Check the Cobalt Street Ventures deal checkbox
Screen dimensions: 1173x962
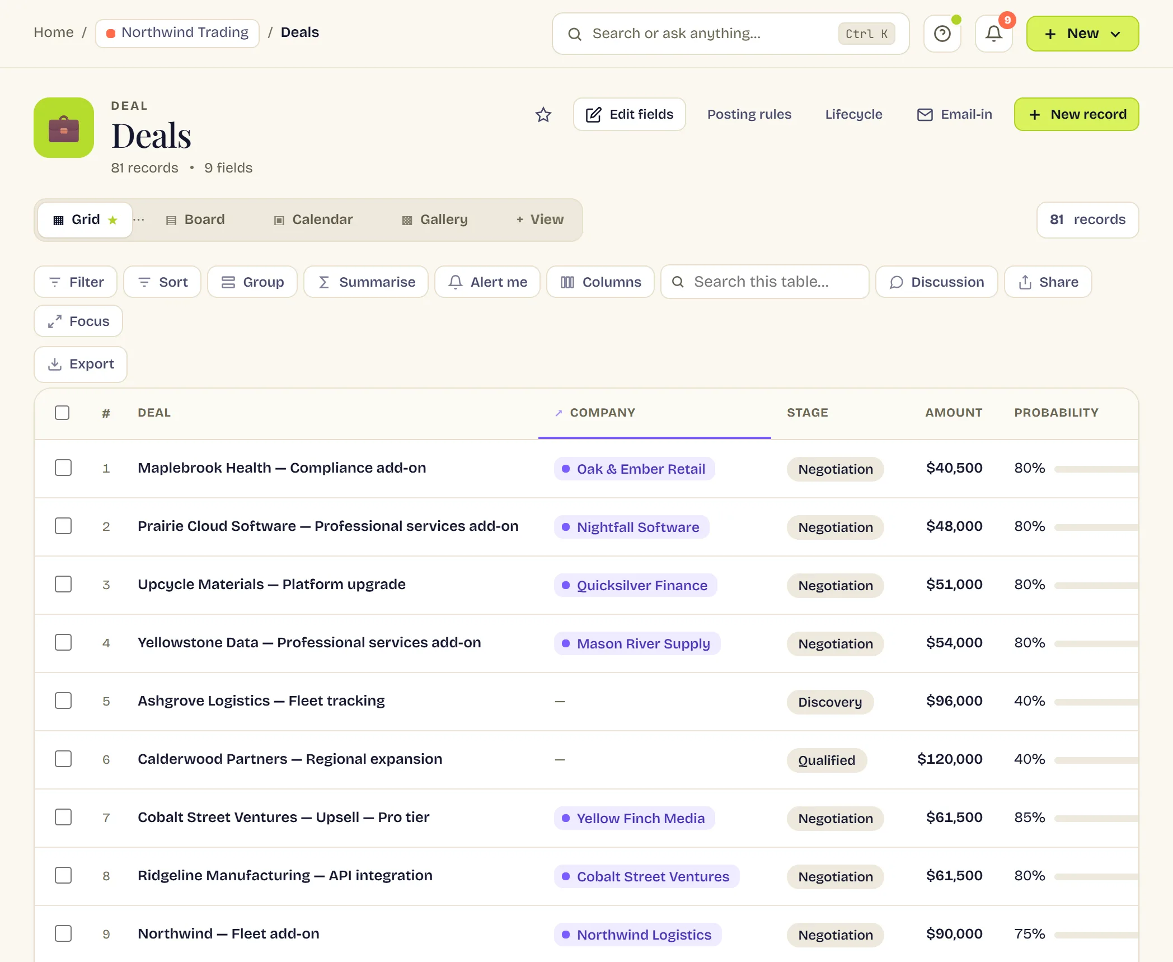(x=63, y=817)
